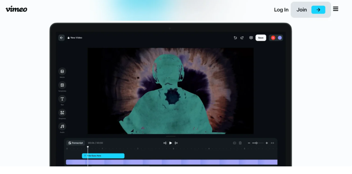
Task: Click the Save button
Action: 261,38
